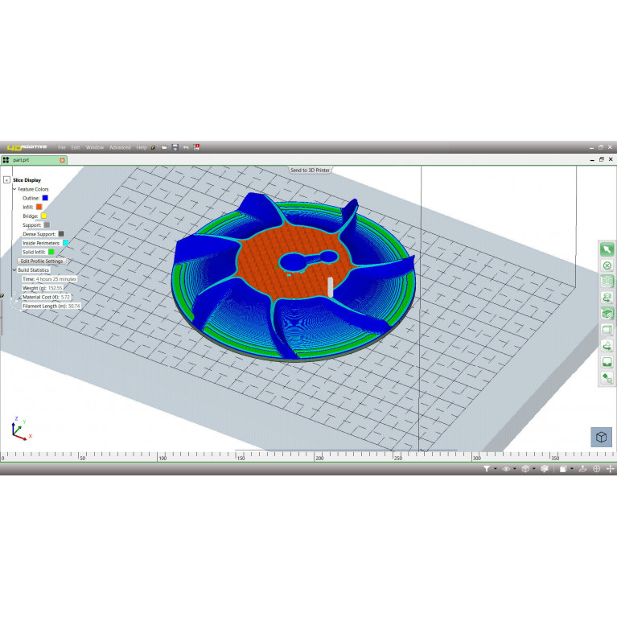Switch to the part.prt tab
This screenshot has height=617, width=617.
click(x=22, y=160)
